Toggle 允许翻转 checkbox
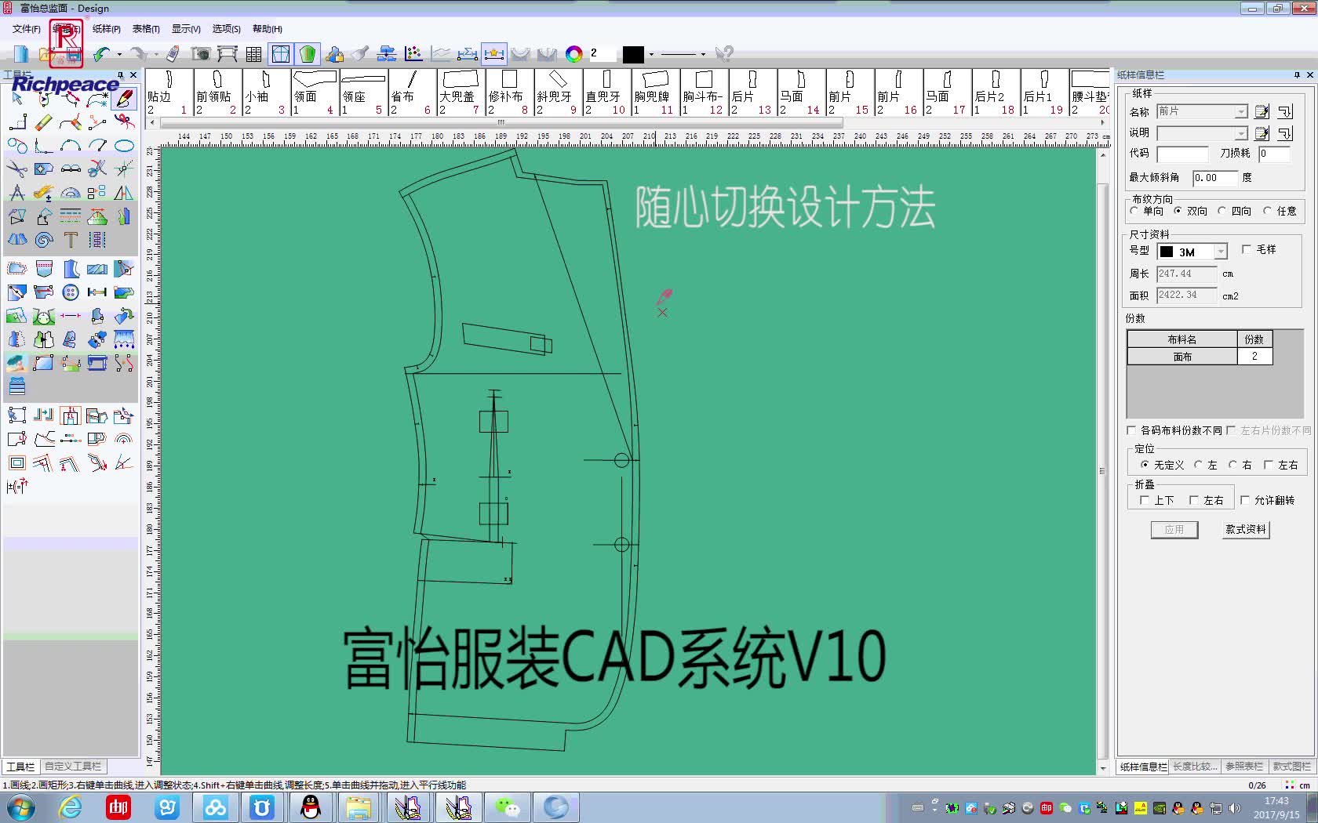 coord(1245,500)
